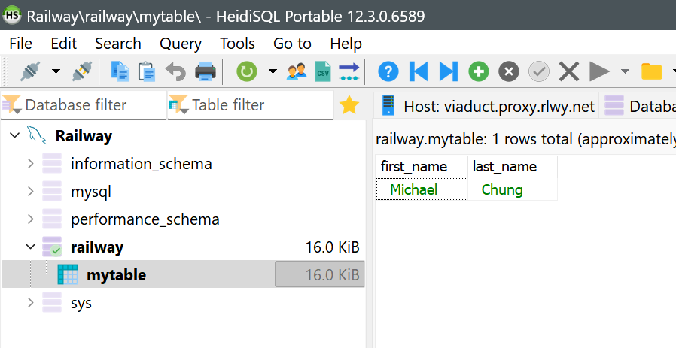
Task: Open the Search menu
Action: pos(118,44)
